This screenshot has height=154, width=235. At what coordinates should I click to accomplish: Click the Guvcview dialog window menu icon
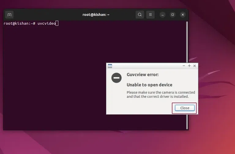click(110, 66)
